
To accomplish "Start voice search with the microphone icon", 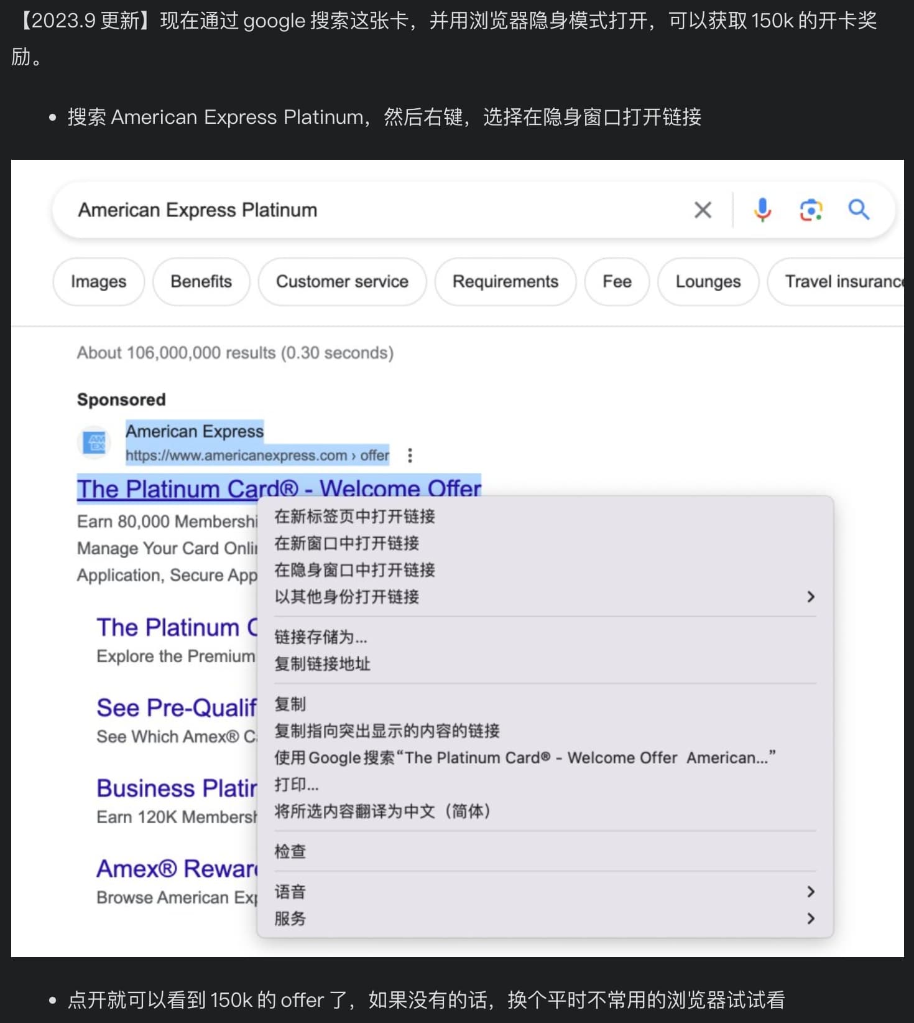I will [x=762, y=210].
